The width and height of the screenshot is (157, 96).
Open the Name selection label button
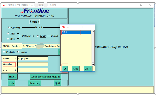click(9, 58)
